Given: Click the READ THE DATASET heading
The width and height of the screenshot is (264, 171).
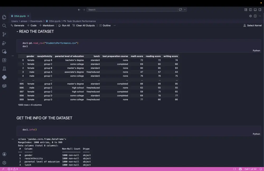Looking at the screenshot, I should tap(35, 31).
